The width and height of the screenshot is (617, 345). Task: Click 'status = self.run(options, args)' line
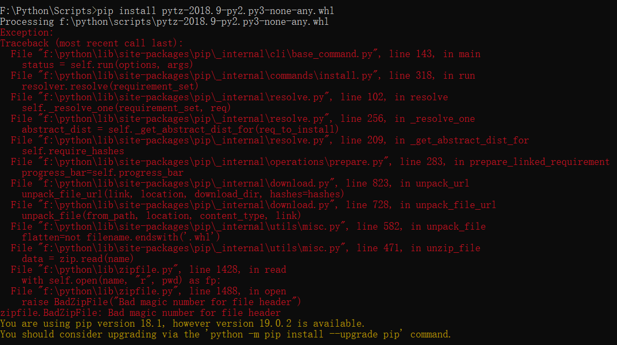click(107, 65)
